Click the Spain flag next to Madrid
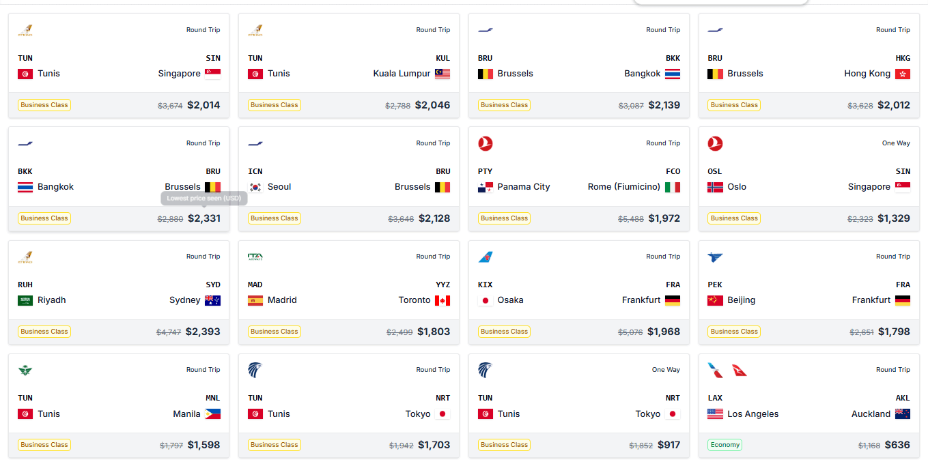This screenshot has height=464, width=928. (255, 300)
